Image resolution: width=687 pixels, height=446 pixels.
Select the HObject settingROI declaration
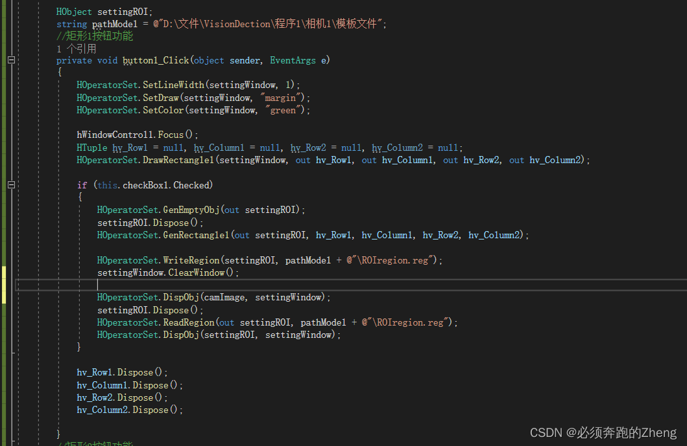click(104, 12)
